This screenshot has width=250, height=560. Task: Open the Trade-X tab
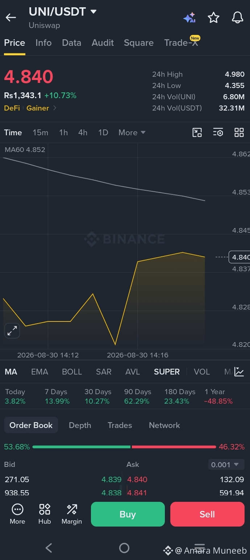click(x=181, y=43)
